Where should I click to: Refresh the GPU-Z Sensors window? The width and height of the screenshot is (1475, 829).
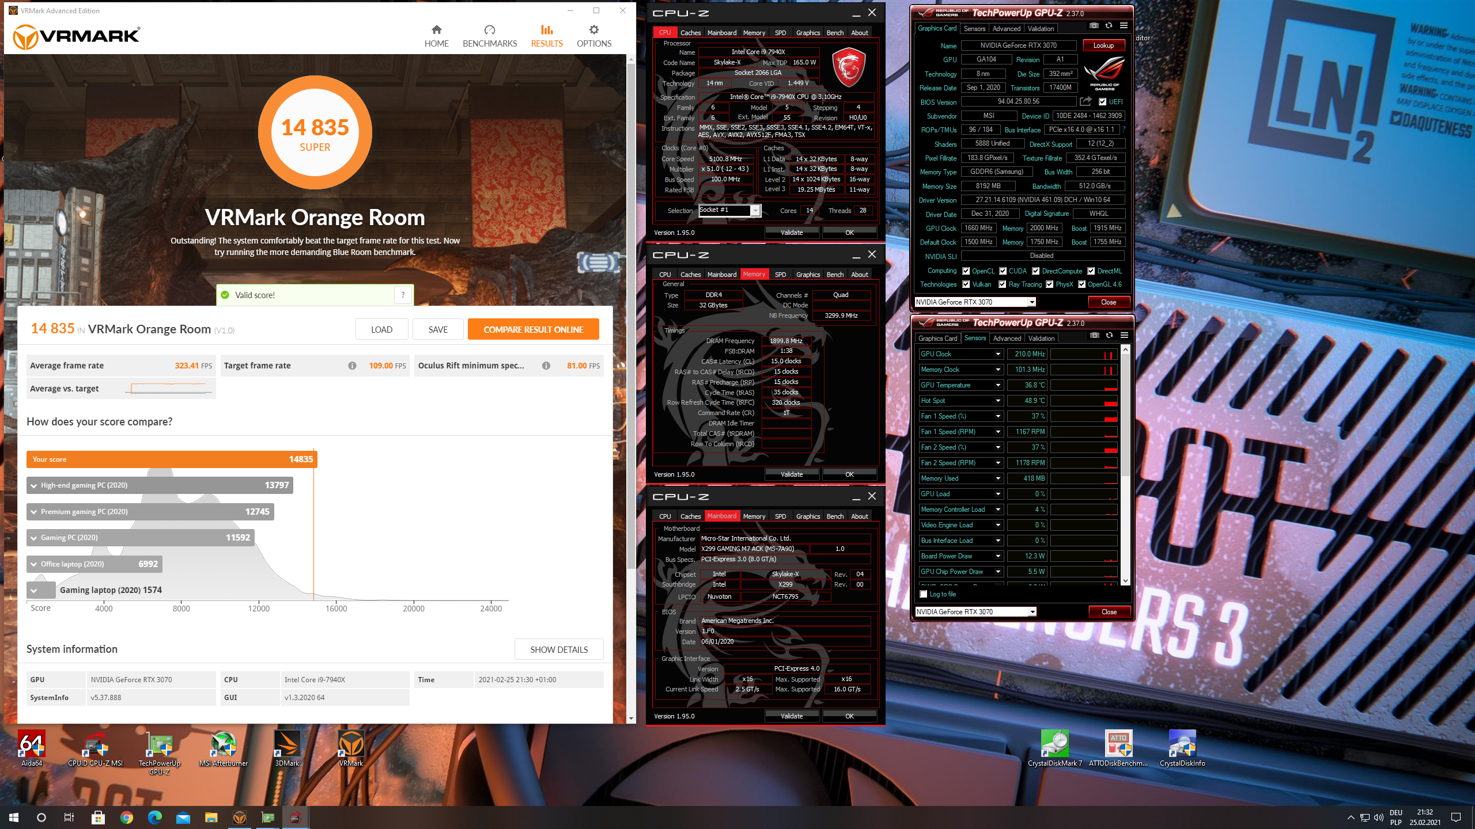click(x=1109, y=336)
